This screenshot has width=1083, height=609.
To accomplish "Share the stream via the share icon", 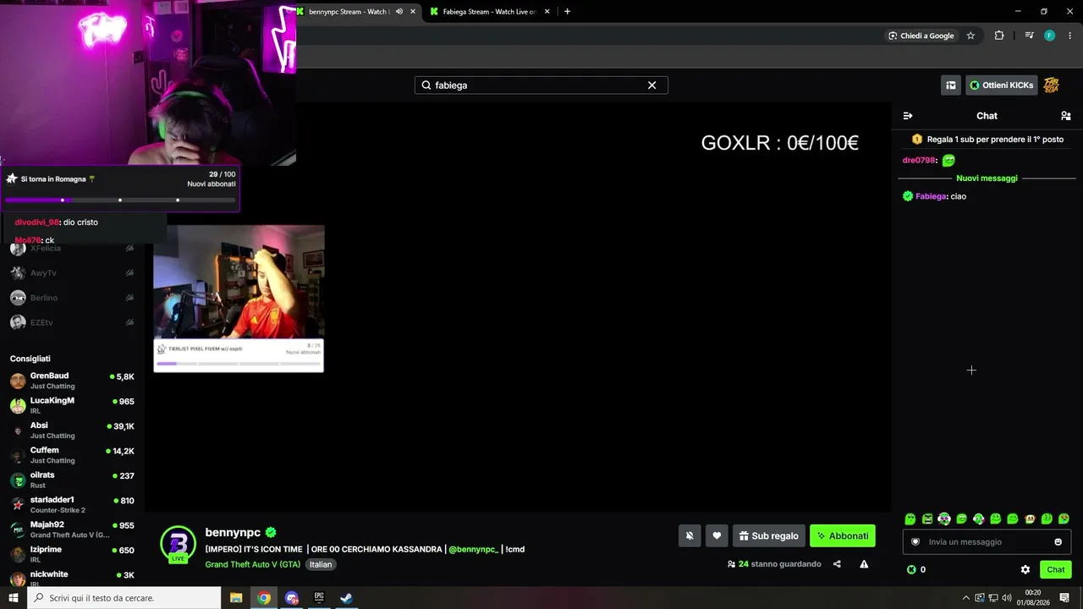I will point(837,564).
